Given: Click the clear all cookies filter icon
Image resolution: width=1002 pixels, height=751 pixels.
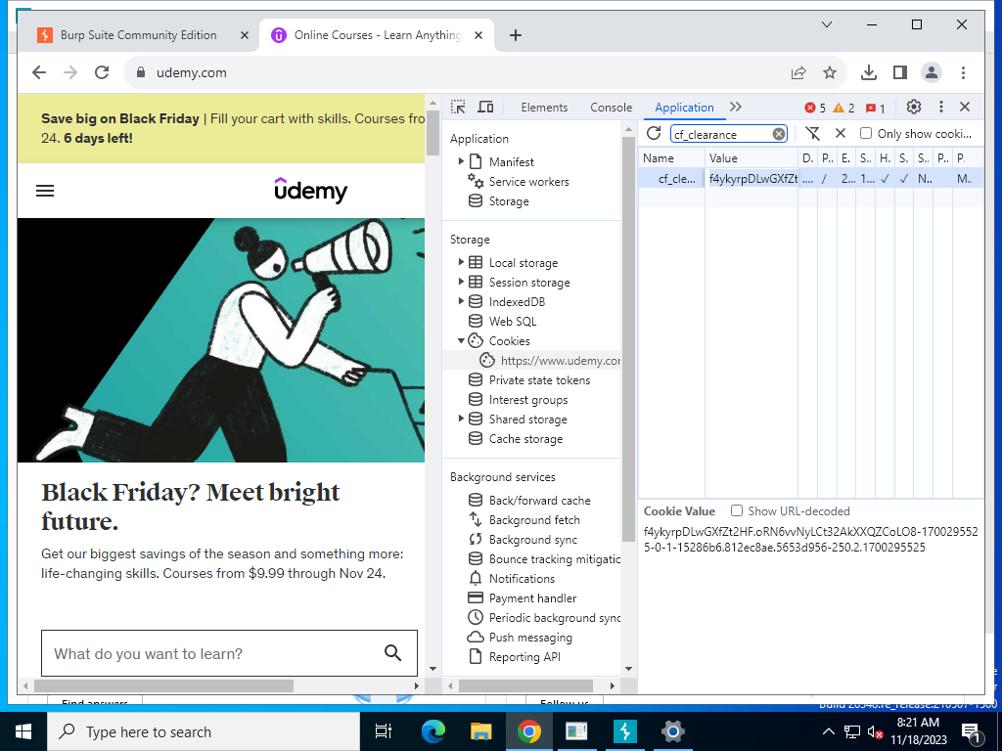Looking at the screenshot, I should [x=812, y=133].
